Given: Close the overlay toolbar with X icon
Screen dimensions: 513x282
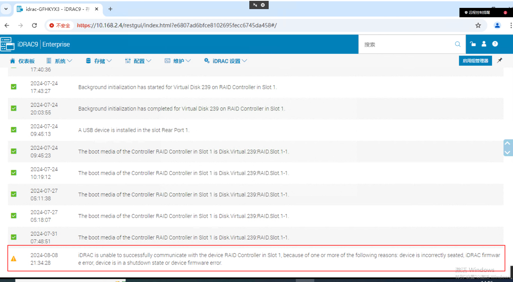Looking at the screenshot, I should tap(263, 5).
